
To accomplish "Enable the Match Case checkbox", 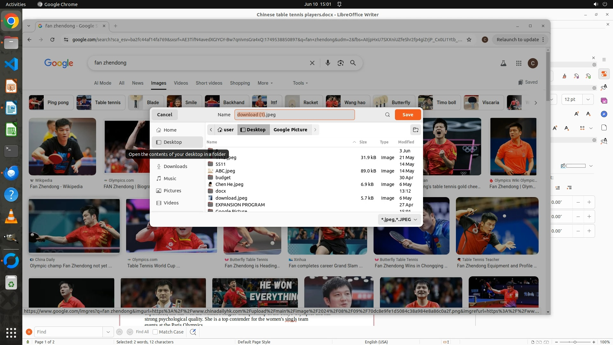I will [155, 332].
